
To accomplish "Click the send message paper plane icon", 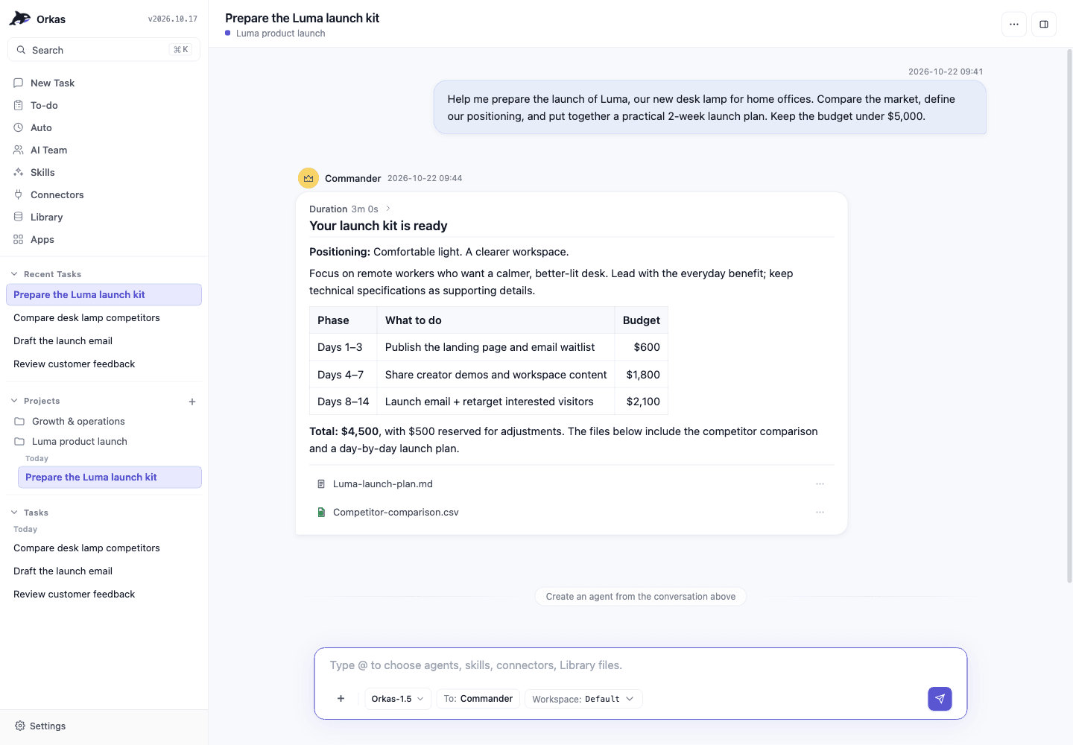I will point(940,699).
